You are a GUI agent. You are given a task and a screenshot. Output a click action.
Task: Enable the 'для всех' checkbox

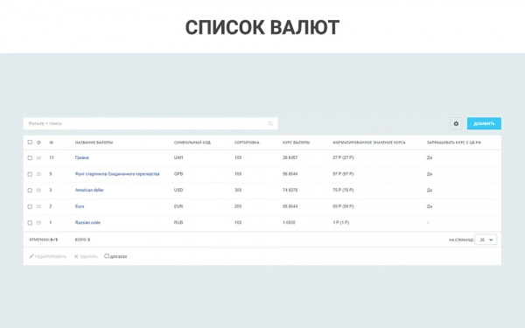coord(107,256)
